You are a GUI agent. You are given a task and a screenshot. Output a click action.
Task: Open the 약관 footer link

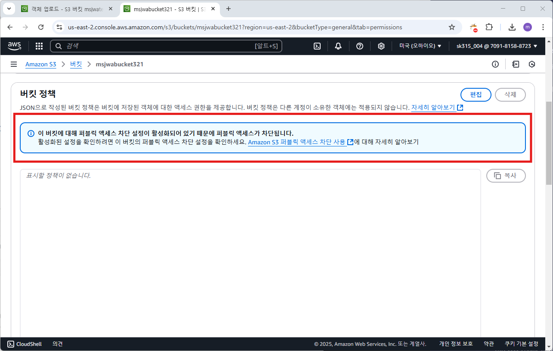[489, 344]
